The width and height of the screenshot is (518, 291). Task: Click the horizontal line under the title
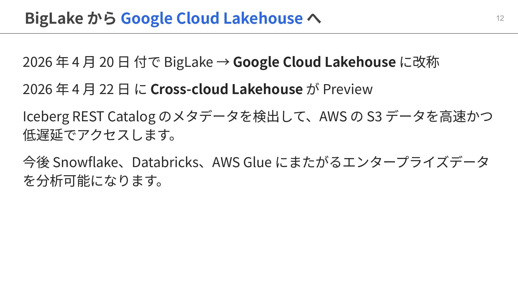(259, 33)
